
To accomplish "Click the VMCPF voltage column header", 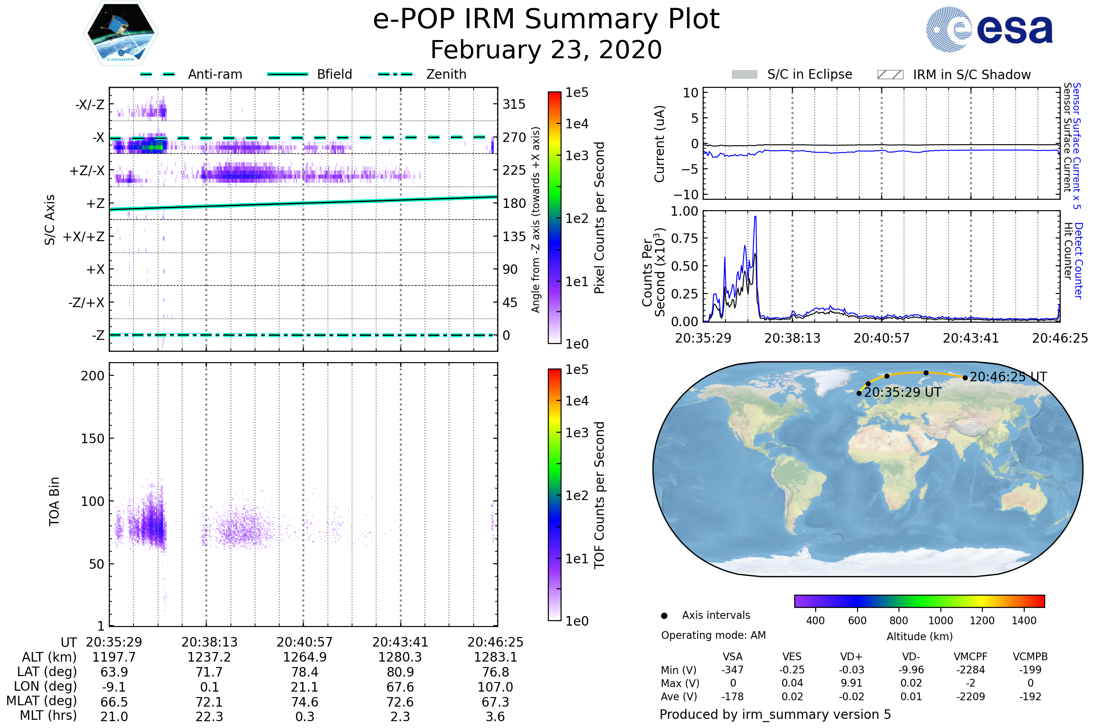I will pos(970,657).
